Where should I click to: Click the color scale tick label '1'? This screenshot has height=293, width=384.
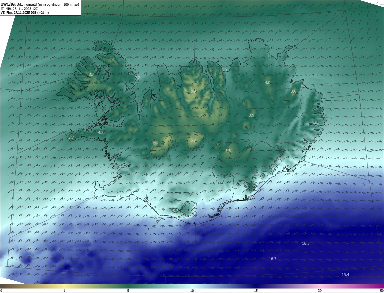pyautogui.click(x=64, y=291)
